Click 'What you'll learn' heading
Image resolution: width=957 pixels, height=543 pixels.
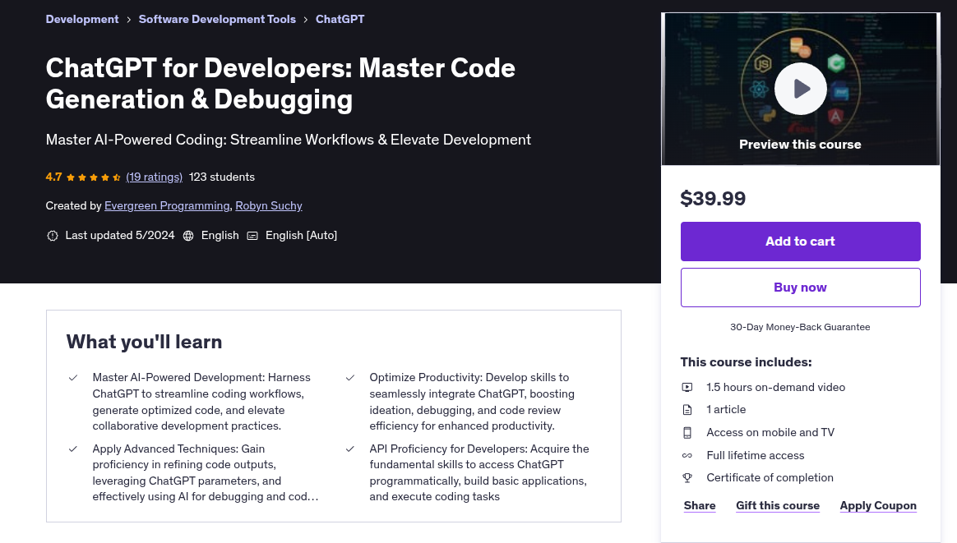(x=144, y=342)
